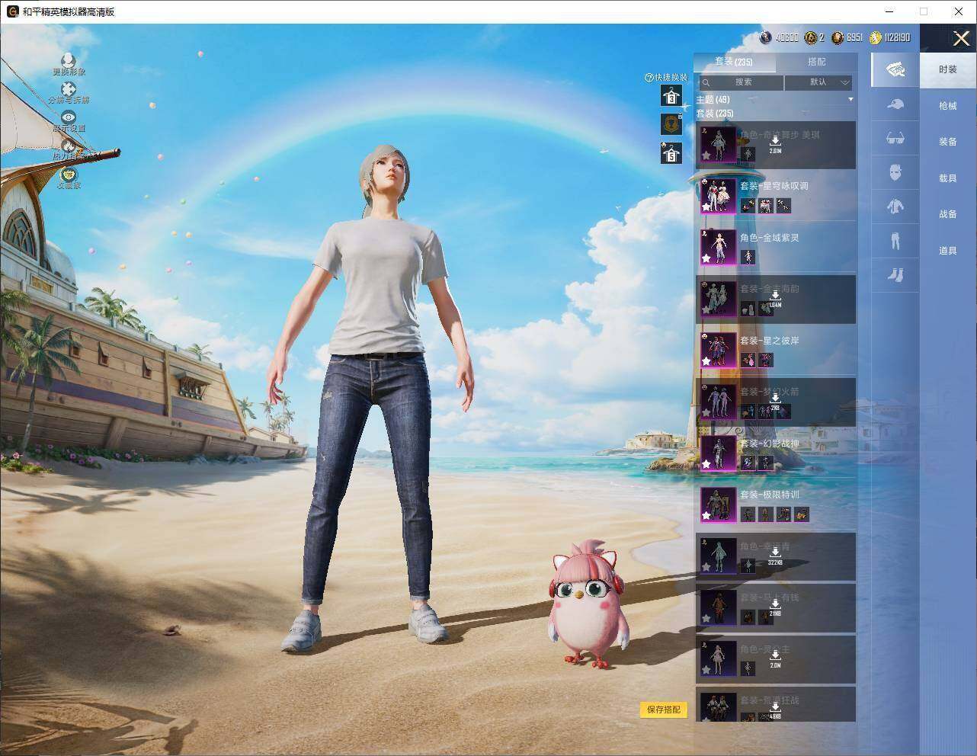
Task: Open the 默认 sort dropdown
Action: pos(819,82)
